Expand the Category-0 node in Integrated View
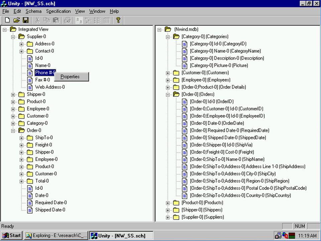 pyautogui.click(x=13, y=124)
